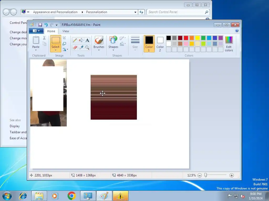Image resolution: width=269 pixels, height=201 pixels.
Task: Select the Magnifier tool
Action: tap(87, 47)
